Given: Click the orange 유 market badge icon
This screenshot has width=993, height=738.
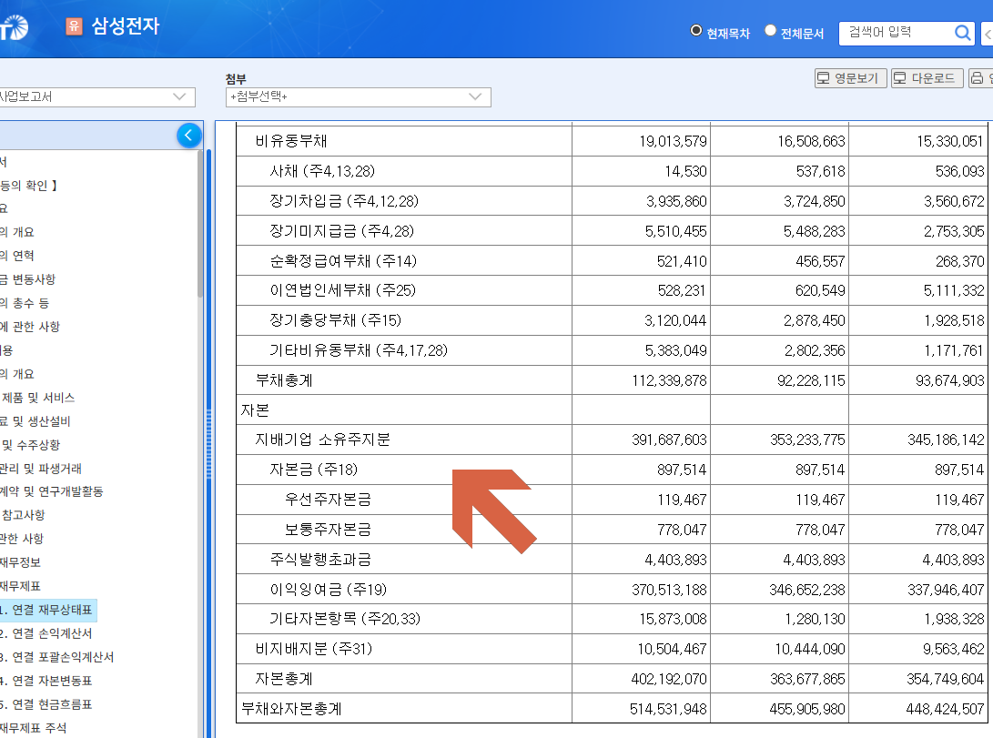Looking at the screenshot, I should point(74,26).
